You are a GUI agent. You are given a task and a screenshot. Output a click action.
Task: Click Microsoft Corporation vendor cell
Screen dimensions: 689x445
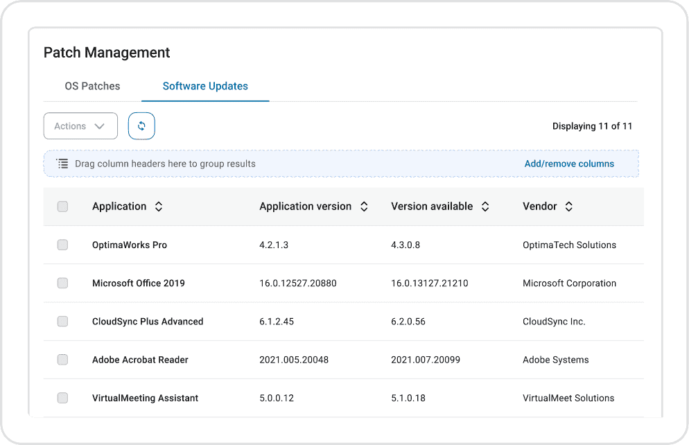(570, 283)
